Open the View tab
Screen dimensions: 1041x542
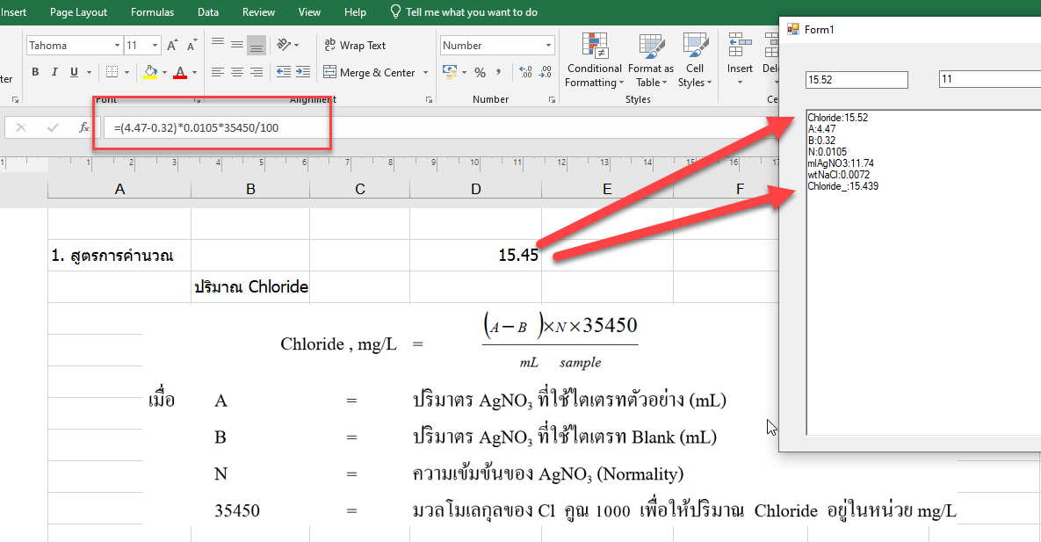coord(309,12)
